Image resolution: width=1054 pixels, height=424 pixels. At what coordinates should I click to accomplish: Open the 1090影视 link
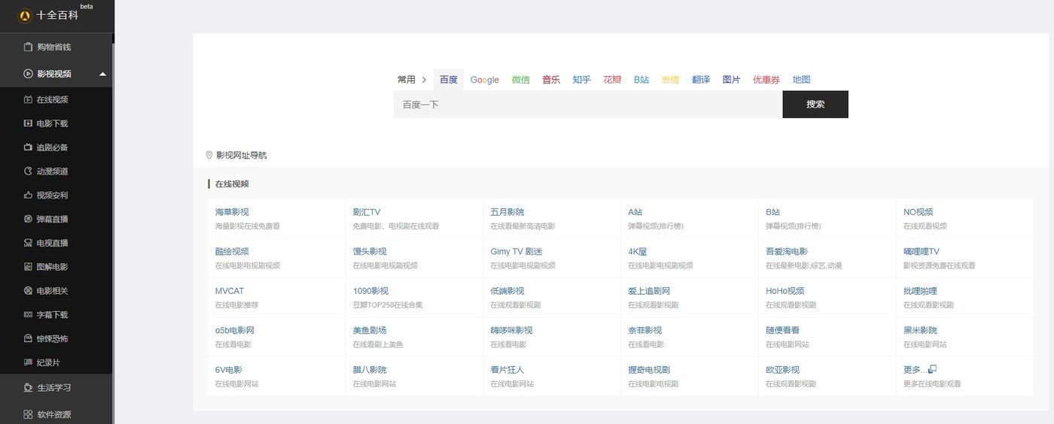tap(370, 291)
